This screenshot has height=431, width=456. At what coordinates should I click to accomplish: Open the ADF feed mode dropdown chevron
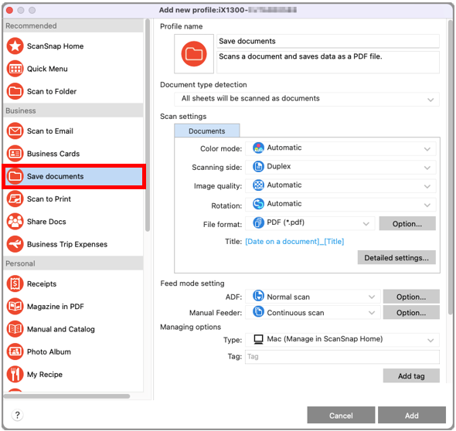(372, 297)
